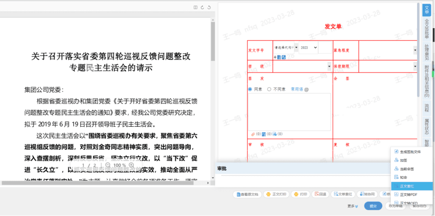This screenshot has width=435, height=216.
Task: Click the partially hidden 修 edit button
Action: click(385, 195)
